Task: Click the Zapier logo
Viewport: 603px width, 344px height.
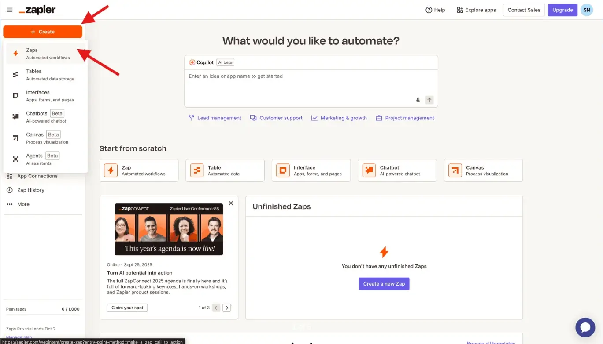Action: click(x=37, y=10)
